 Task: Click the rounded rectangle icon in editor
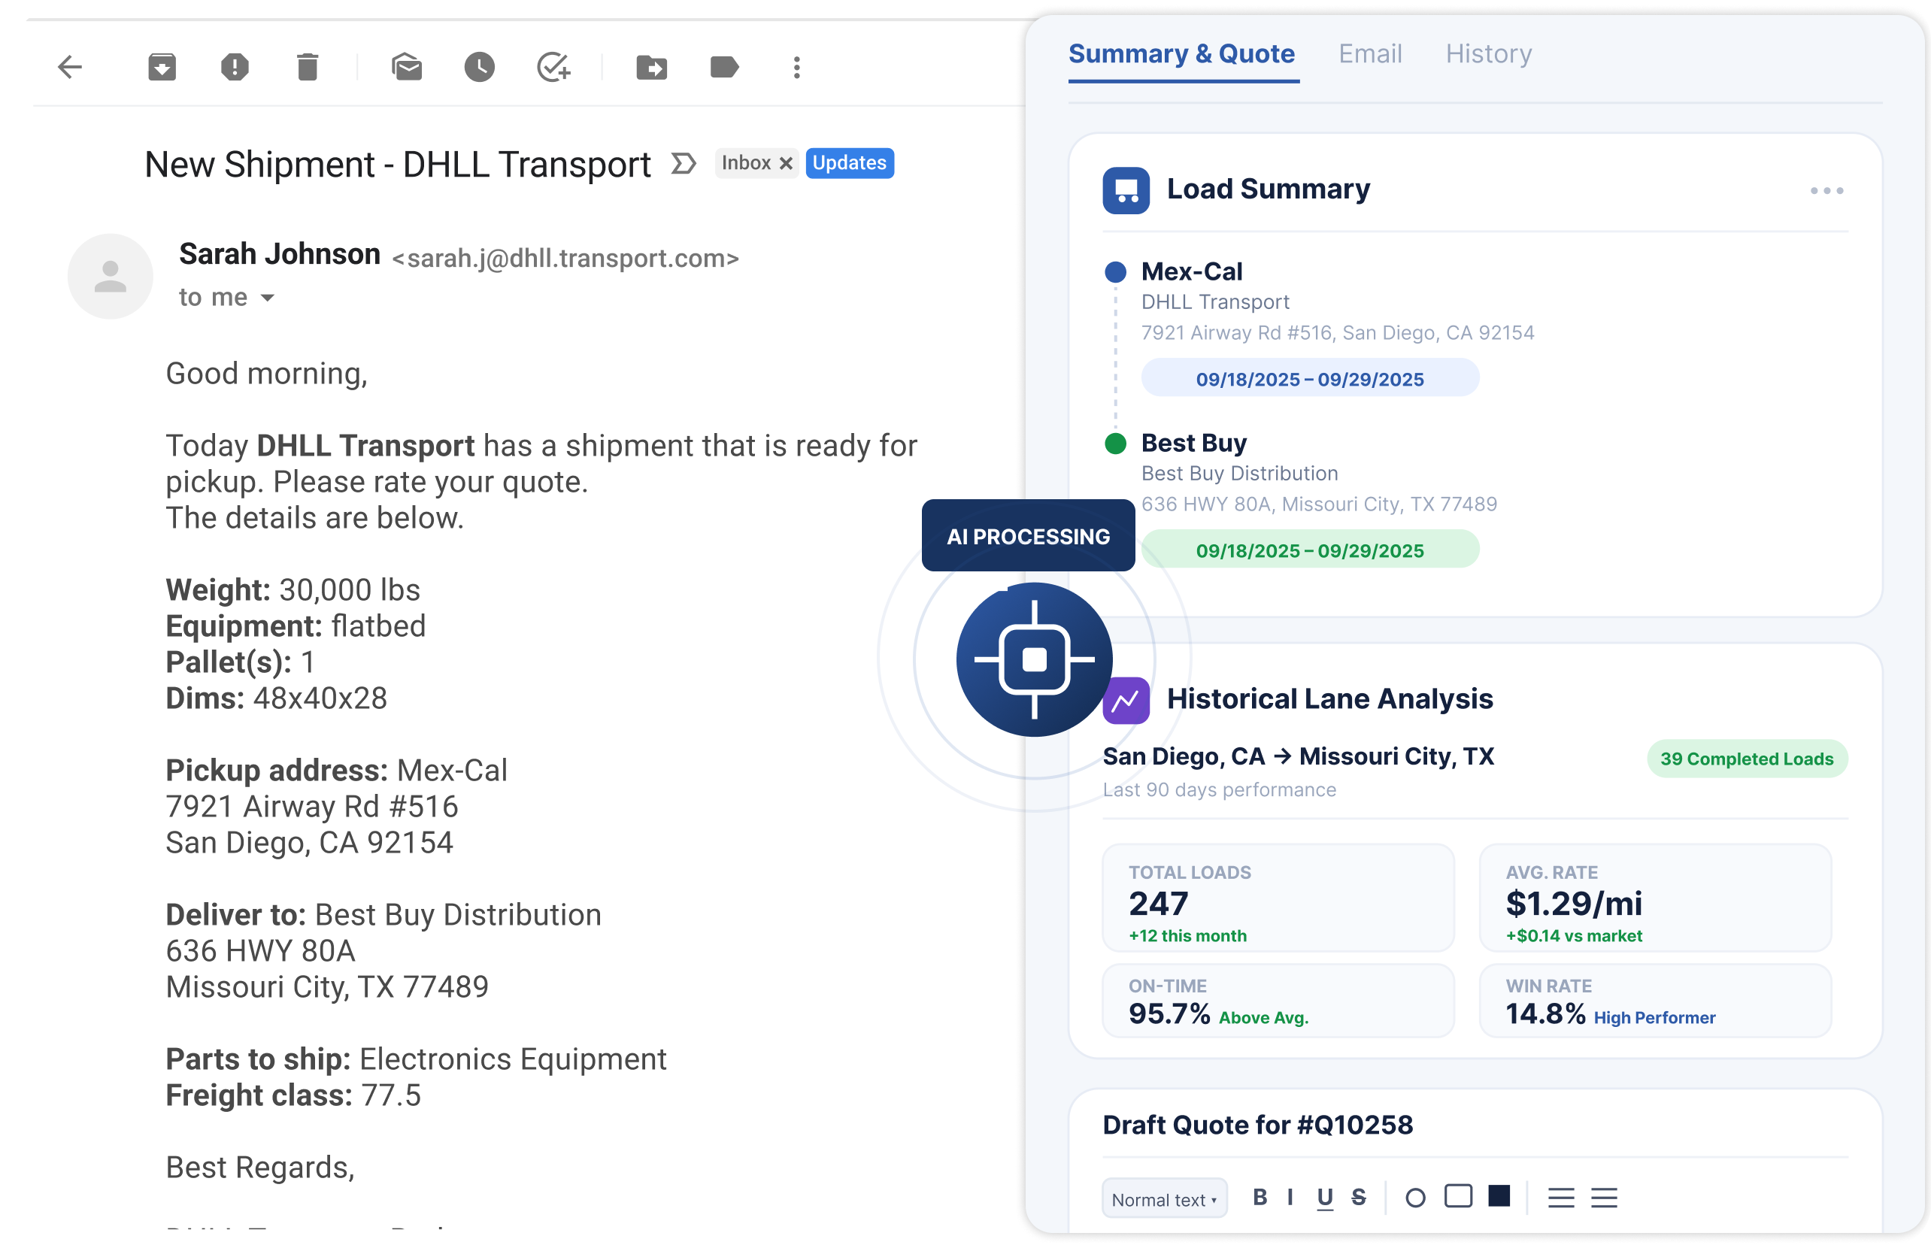coord(1458,1198)
